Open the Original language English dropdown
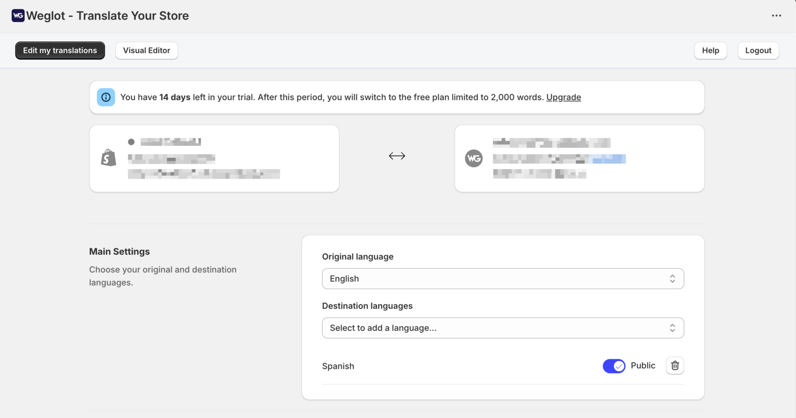Screen dimensions: 796x418 click(x=503, y=279)
